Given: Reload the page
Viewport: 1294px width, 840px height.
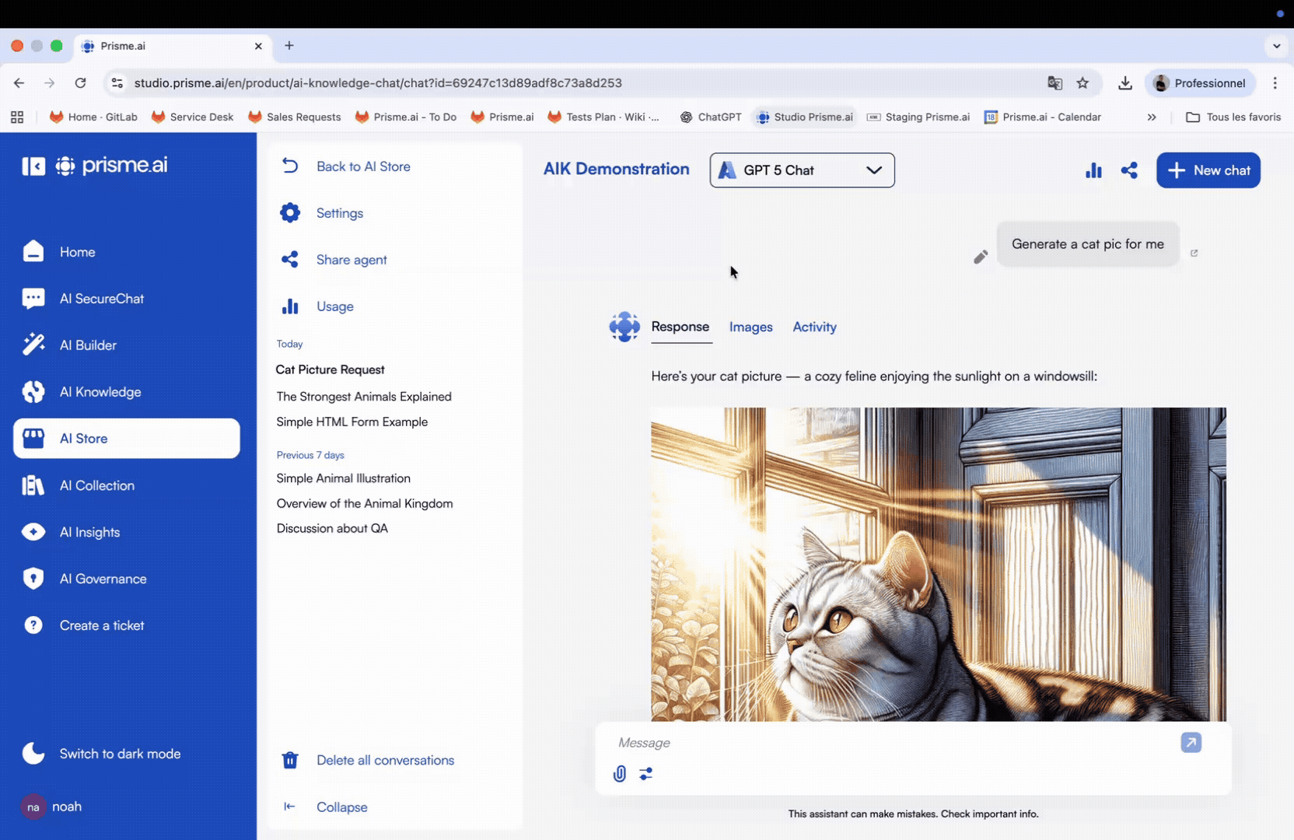Looking at the screenshot, I should [80, 83].
